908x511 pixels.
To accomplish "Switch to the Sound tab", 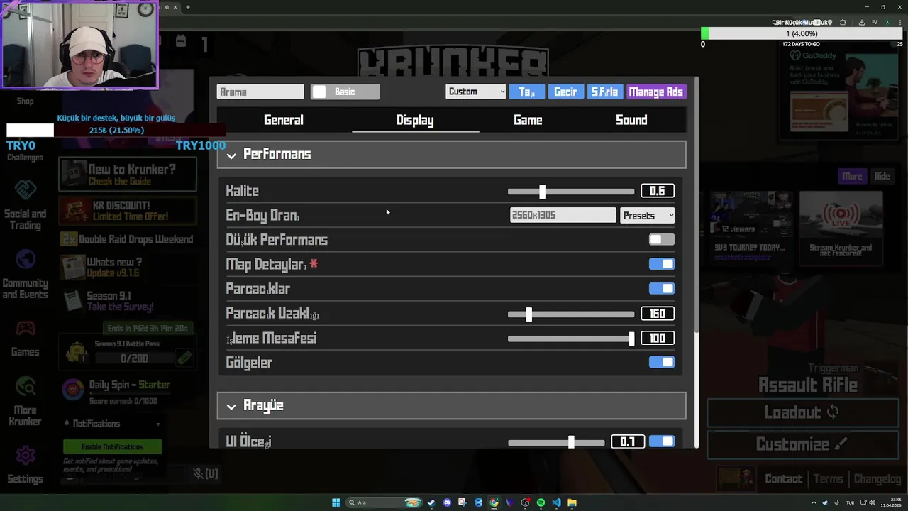I will pyautogui.click(x=631, y=120).
